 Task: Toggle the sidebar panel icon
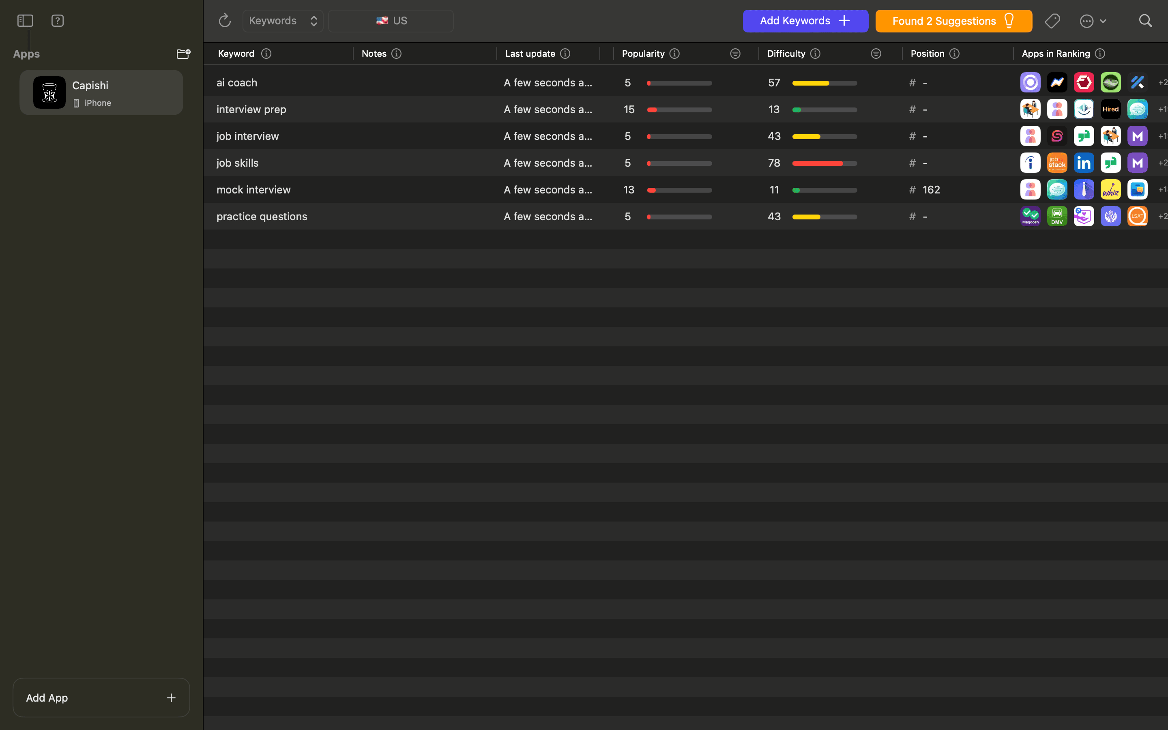(25, 21)
